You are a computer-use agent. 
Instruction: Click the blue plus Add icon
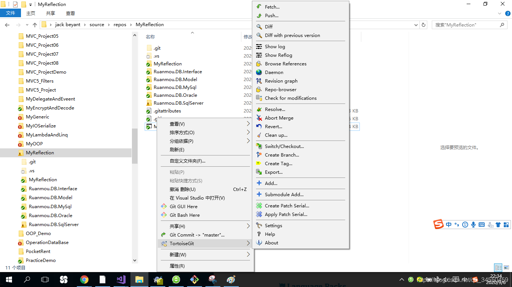pyautogui.click(x=259, y=183)
